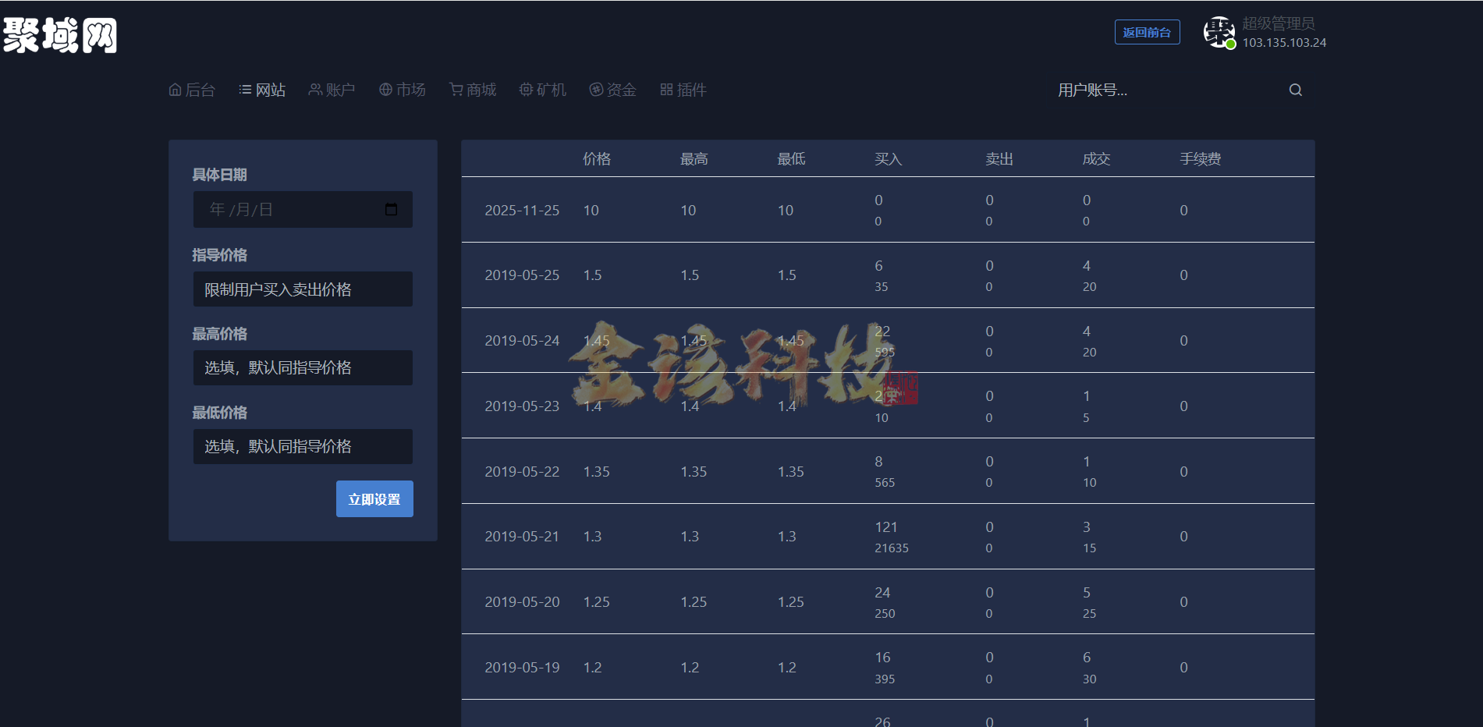The image size is (1483, 727).
Task: Switch to the 资金 menu item
Action: 613,89
